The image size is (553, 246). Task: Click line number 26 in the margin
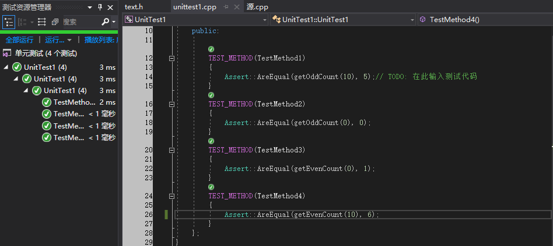149,215
